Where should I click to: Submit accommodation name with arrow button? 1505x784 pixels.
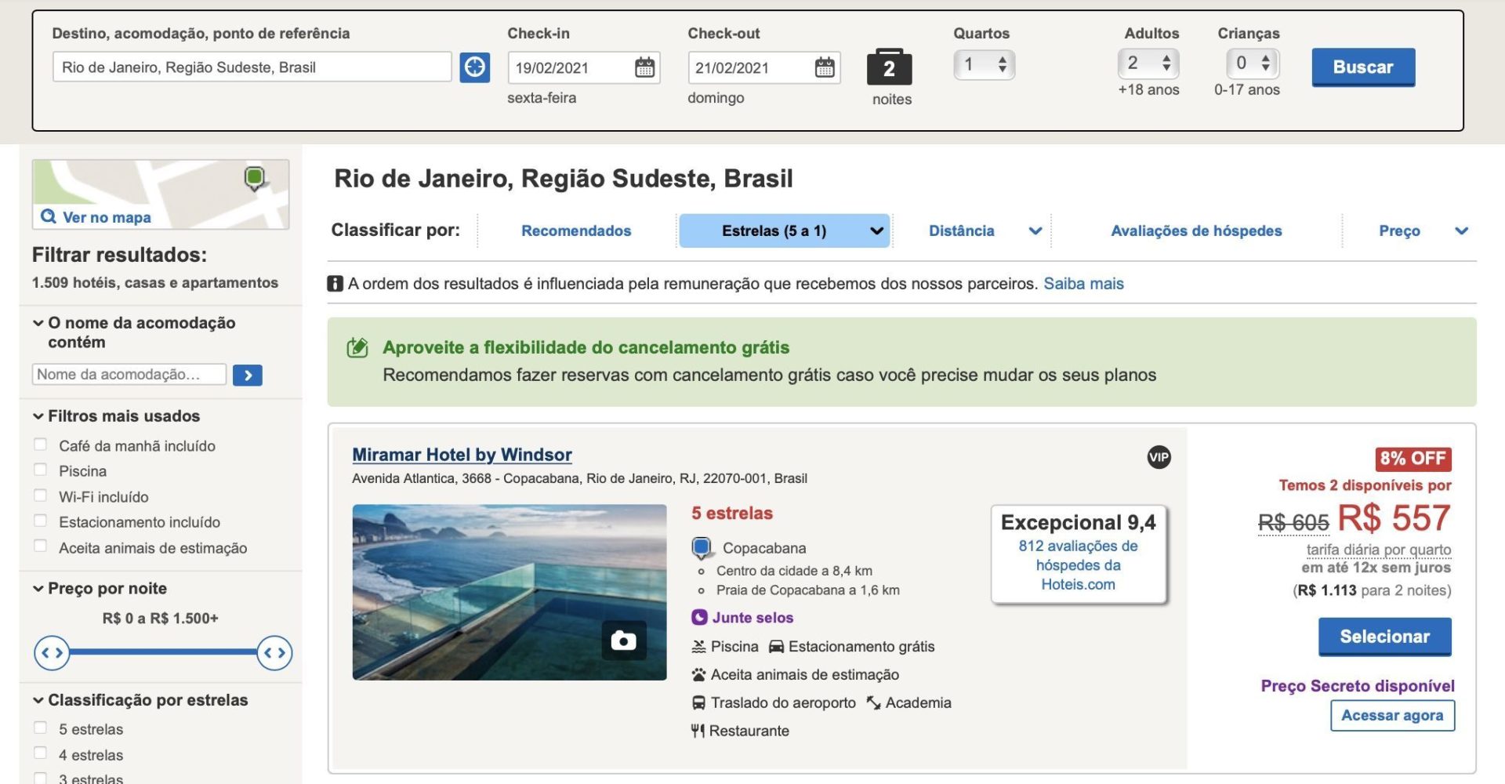tap(248, 375)
